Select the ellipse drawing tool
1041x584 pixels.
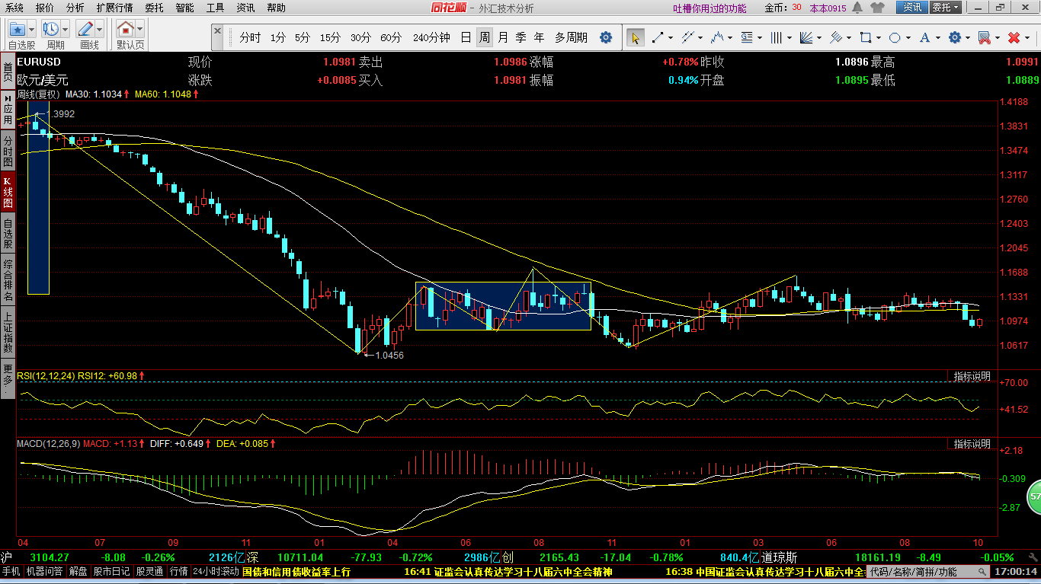click(895, 37)
